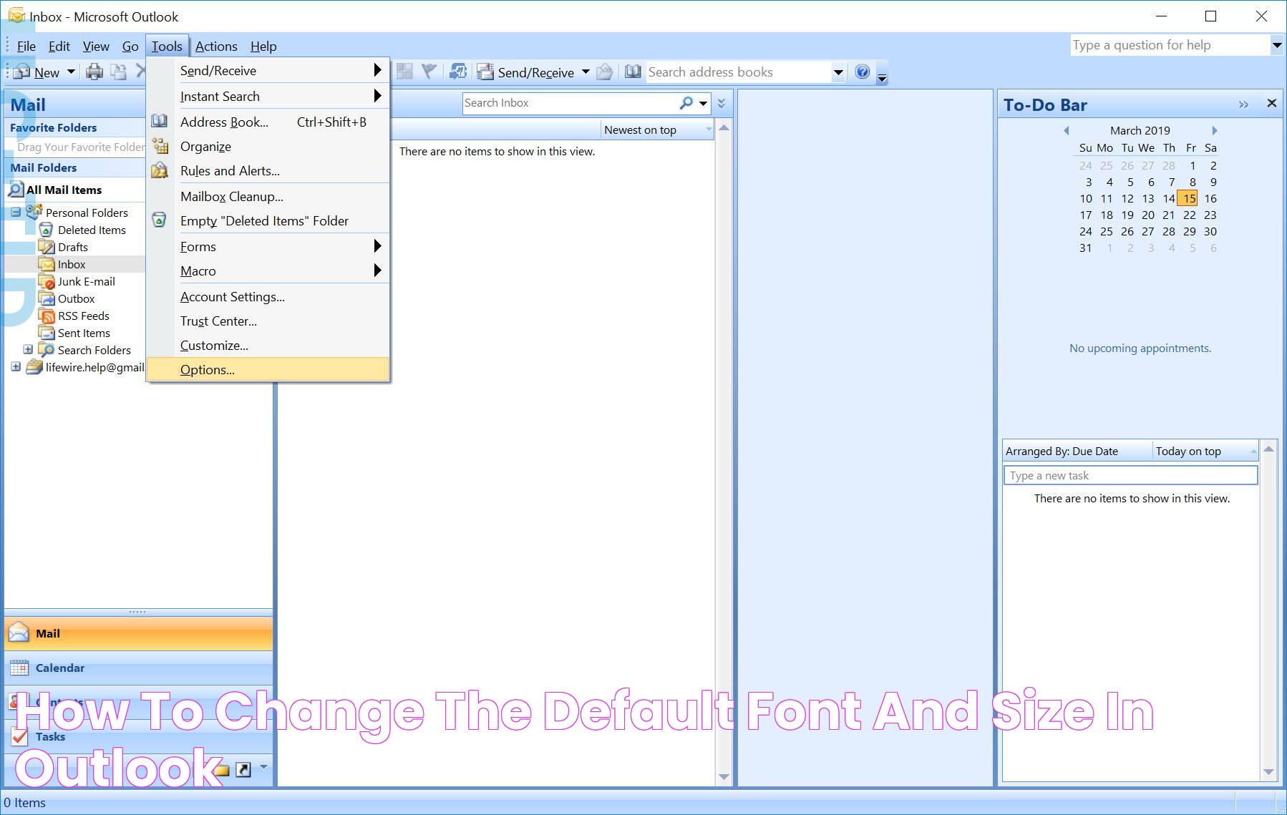The height and width of the screenshot is (815, 1287).
Task: Click All Mail Items search scope
Action: pyautogui.click(x=64, y=190)
